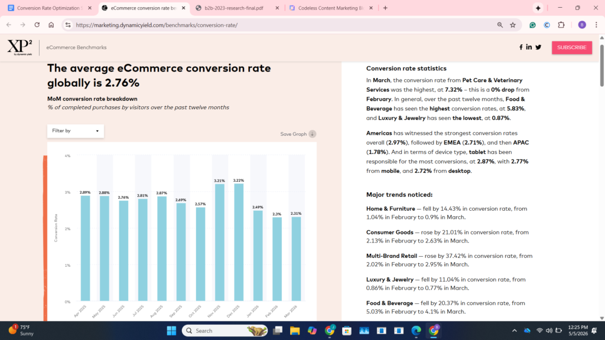Bookmark this page with the star
The width and height of the screenshot is (605, 340).
click(513, 25)
